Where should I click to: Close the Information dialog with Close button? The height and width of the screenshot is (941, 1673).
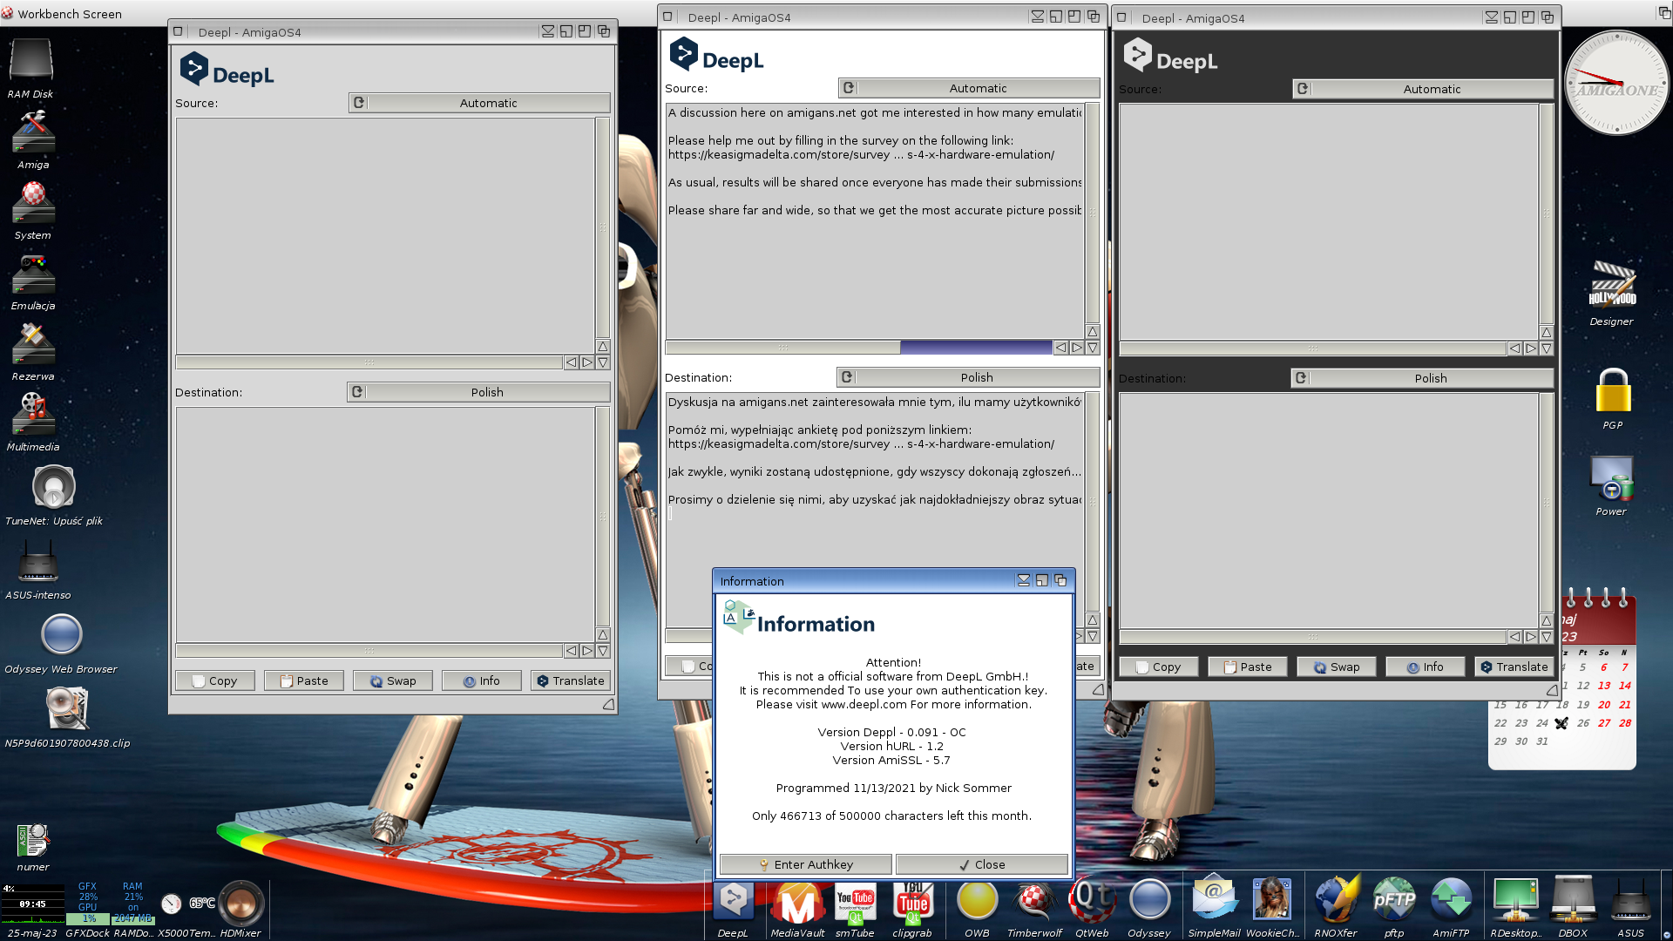click(982, 864)
